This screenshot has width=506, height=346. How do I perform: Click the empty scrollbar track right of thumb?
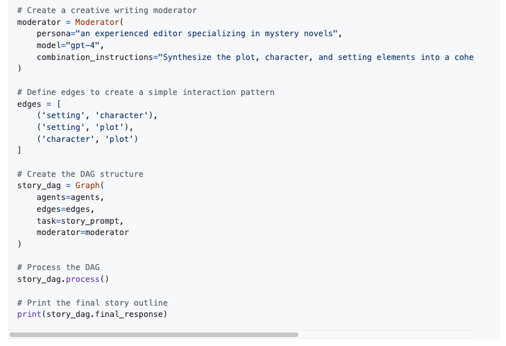tap(386, 335)
